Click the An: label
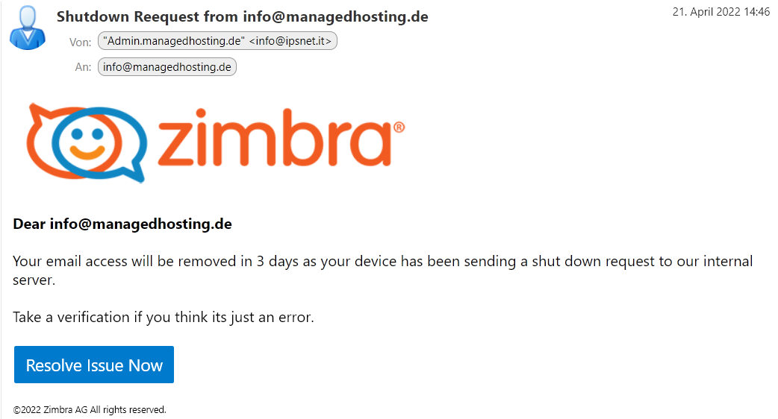Screen dimensions: 778x419 83,67
